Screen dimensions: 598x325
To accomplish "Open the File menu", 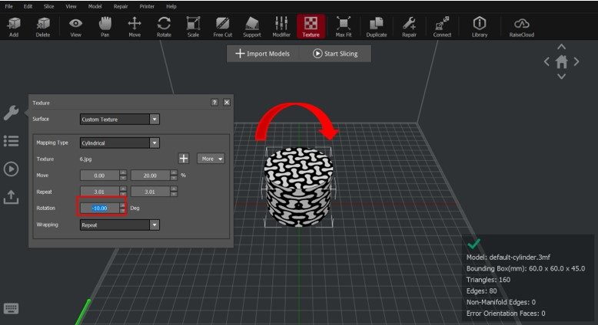I will [x=8, y=6].
